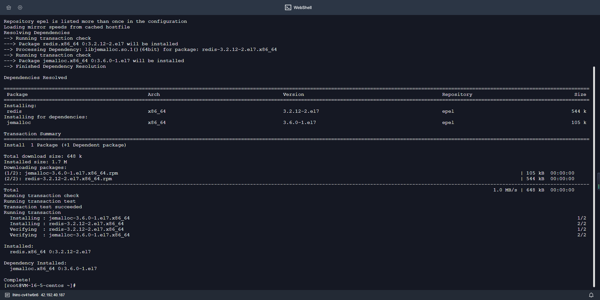
Task: Click 'Downloading packages:' line
Action: point(35,168)
